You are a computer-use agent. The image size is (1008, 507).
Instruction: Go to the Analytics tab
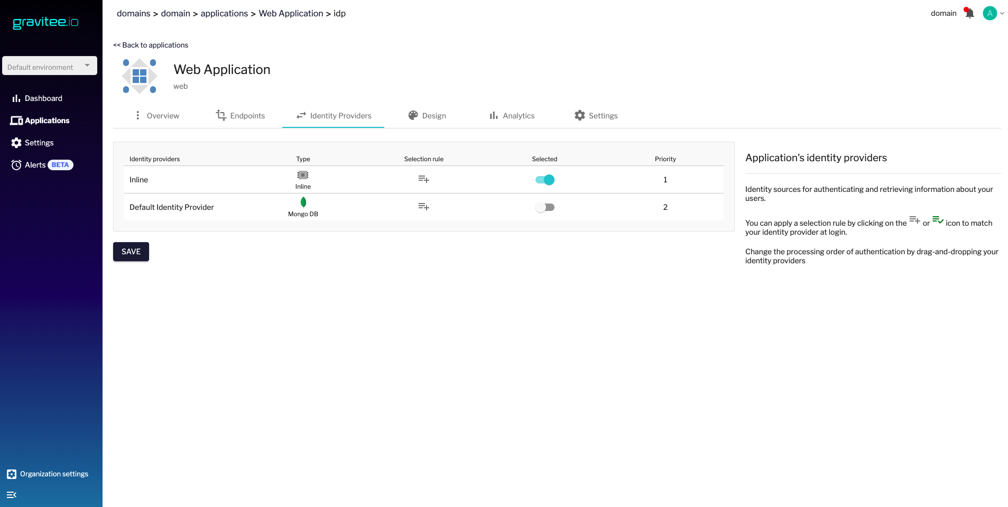point(512,116)
